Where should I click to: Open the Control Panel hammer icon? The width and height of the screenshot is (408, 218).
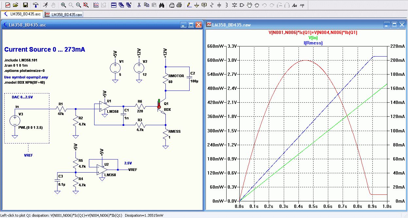pyautogui.click(x=36, y=5)
